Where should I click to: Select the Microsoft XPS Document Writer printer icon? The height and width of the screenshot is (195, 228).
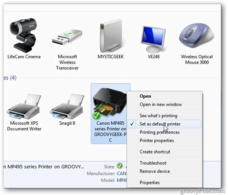point(24,106)
